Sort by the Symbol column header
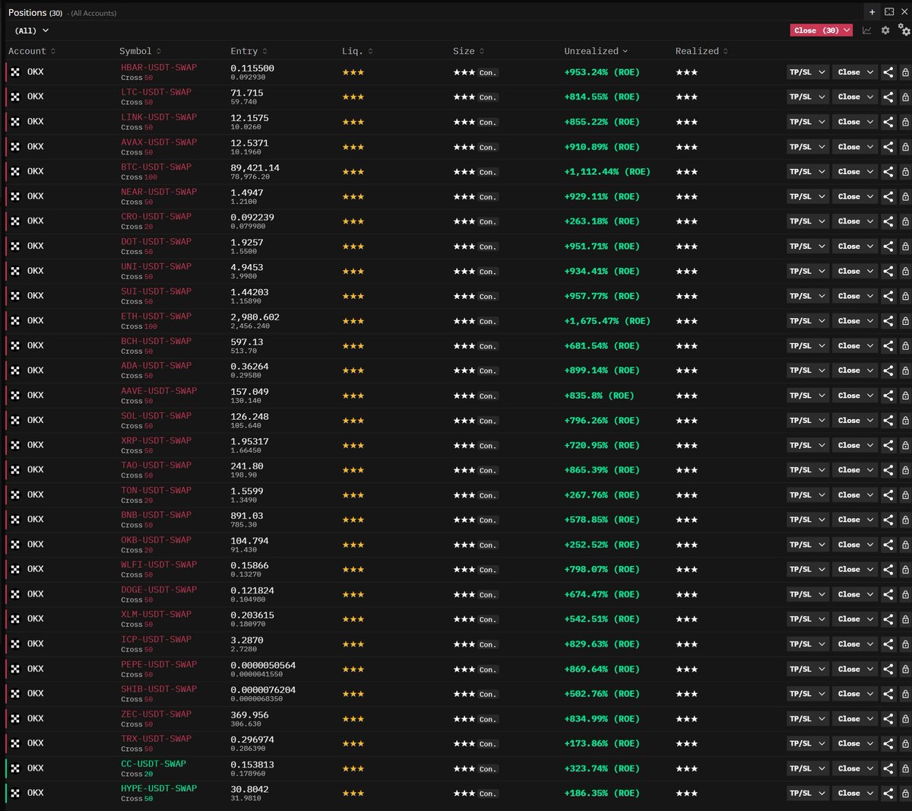 point(140,51)
